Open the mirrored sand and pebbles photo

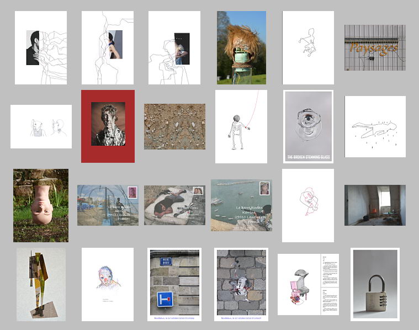click(x=175, y=127)
